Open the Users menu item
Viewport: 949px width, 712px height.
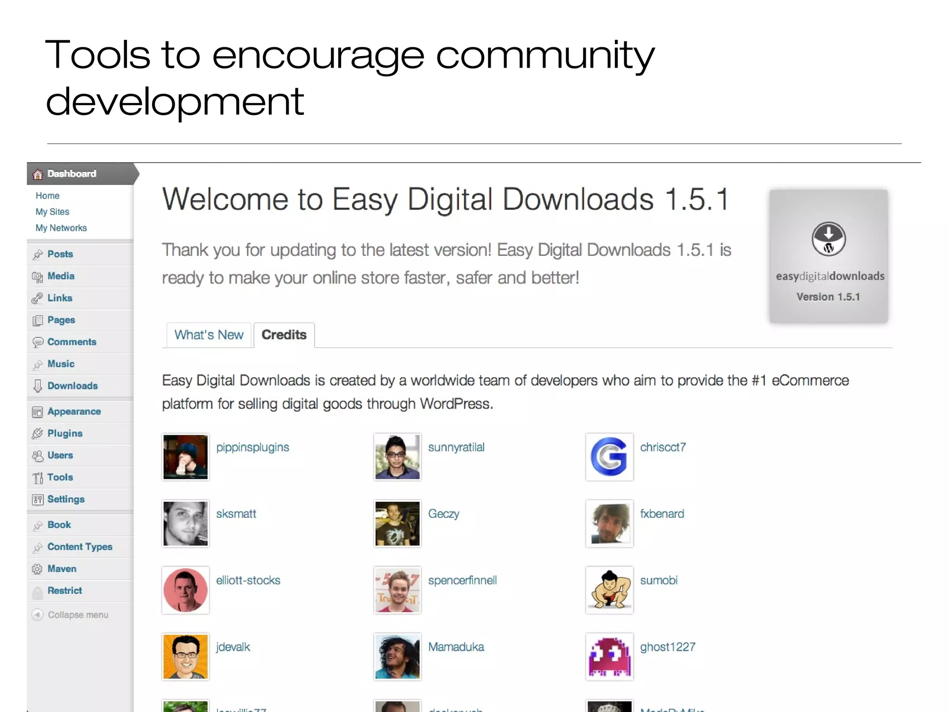pyautogui.click(x=80, y=455)
